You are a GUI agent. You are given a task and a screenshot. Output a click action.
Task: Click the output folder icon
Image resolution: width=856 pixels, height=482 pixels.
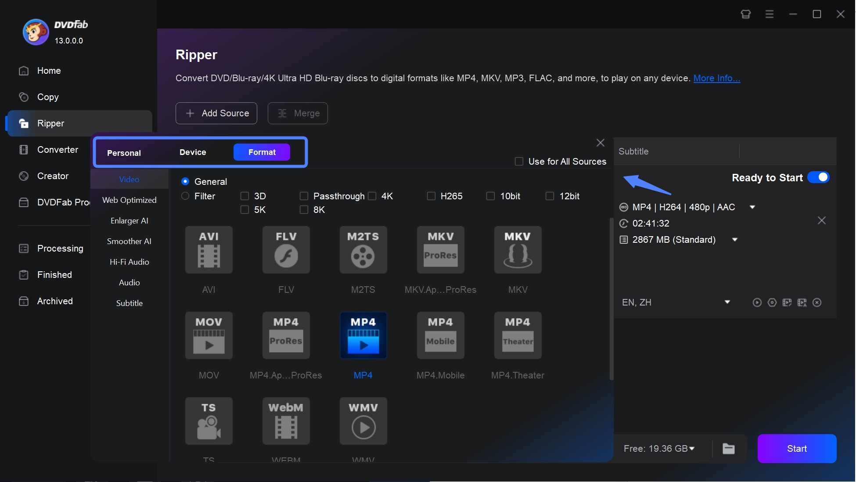point(729,449)
